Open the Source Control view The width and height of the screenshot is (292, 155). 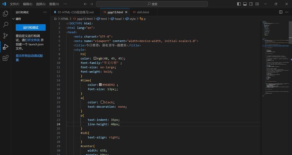tap(5, 35)
